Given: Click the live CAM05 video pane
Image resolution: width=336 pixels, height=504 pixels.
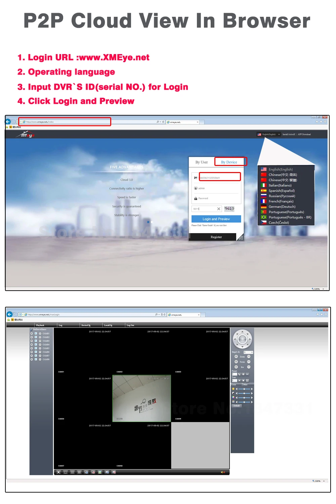Looking at the screenshot, I should click(142, 398).
